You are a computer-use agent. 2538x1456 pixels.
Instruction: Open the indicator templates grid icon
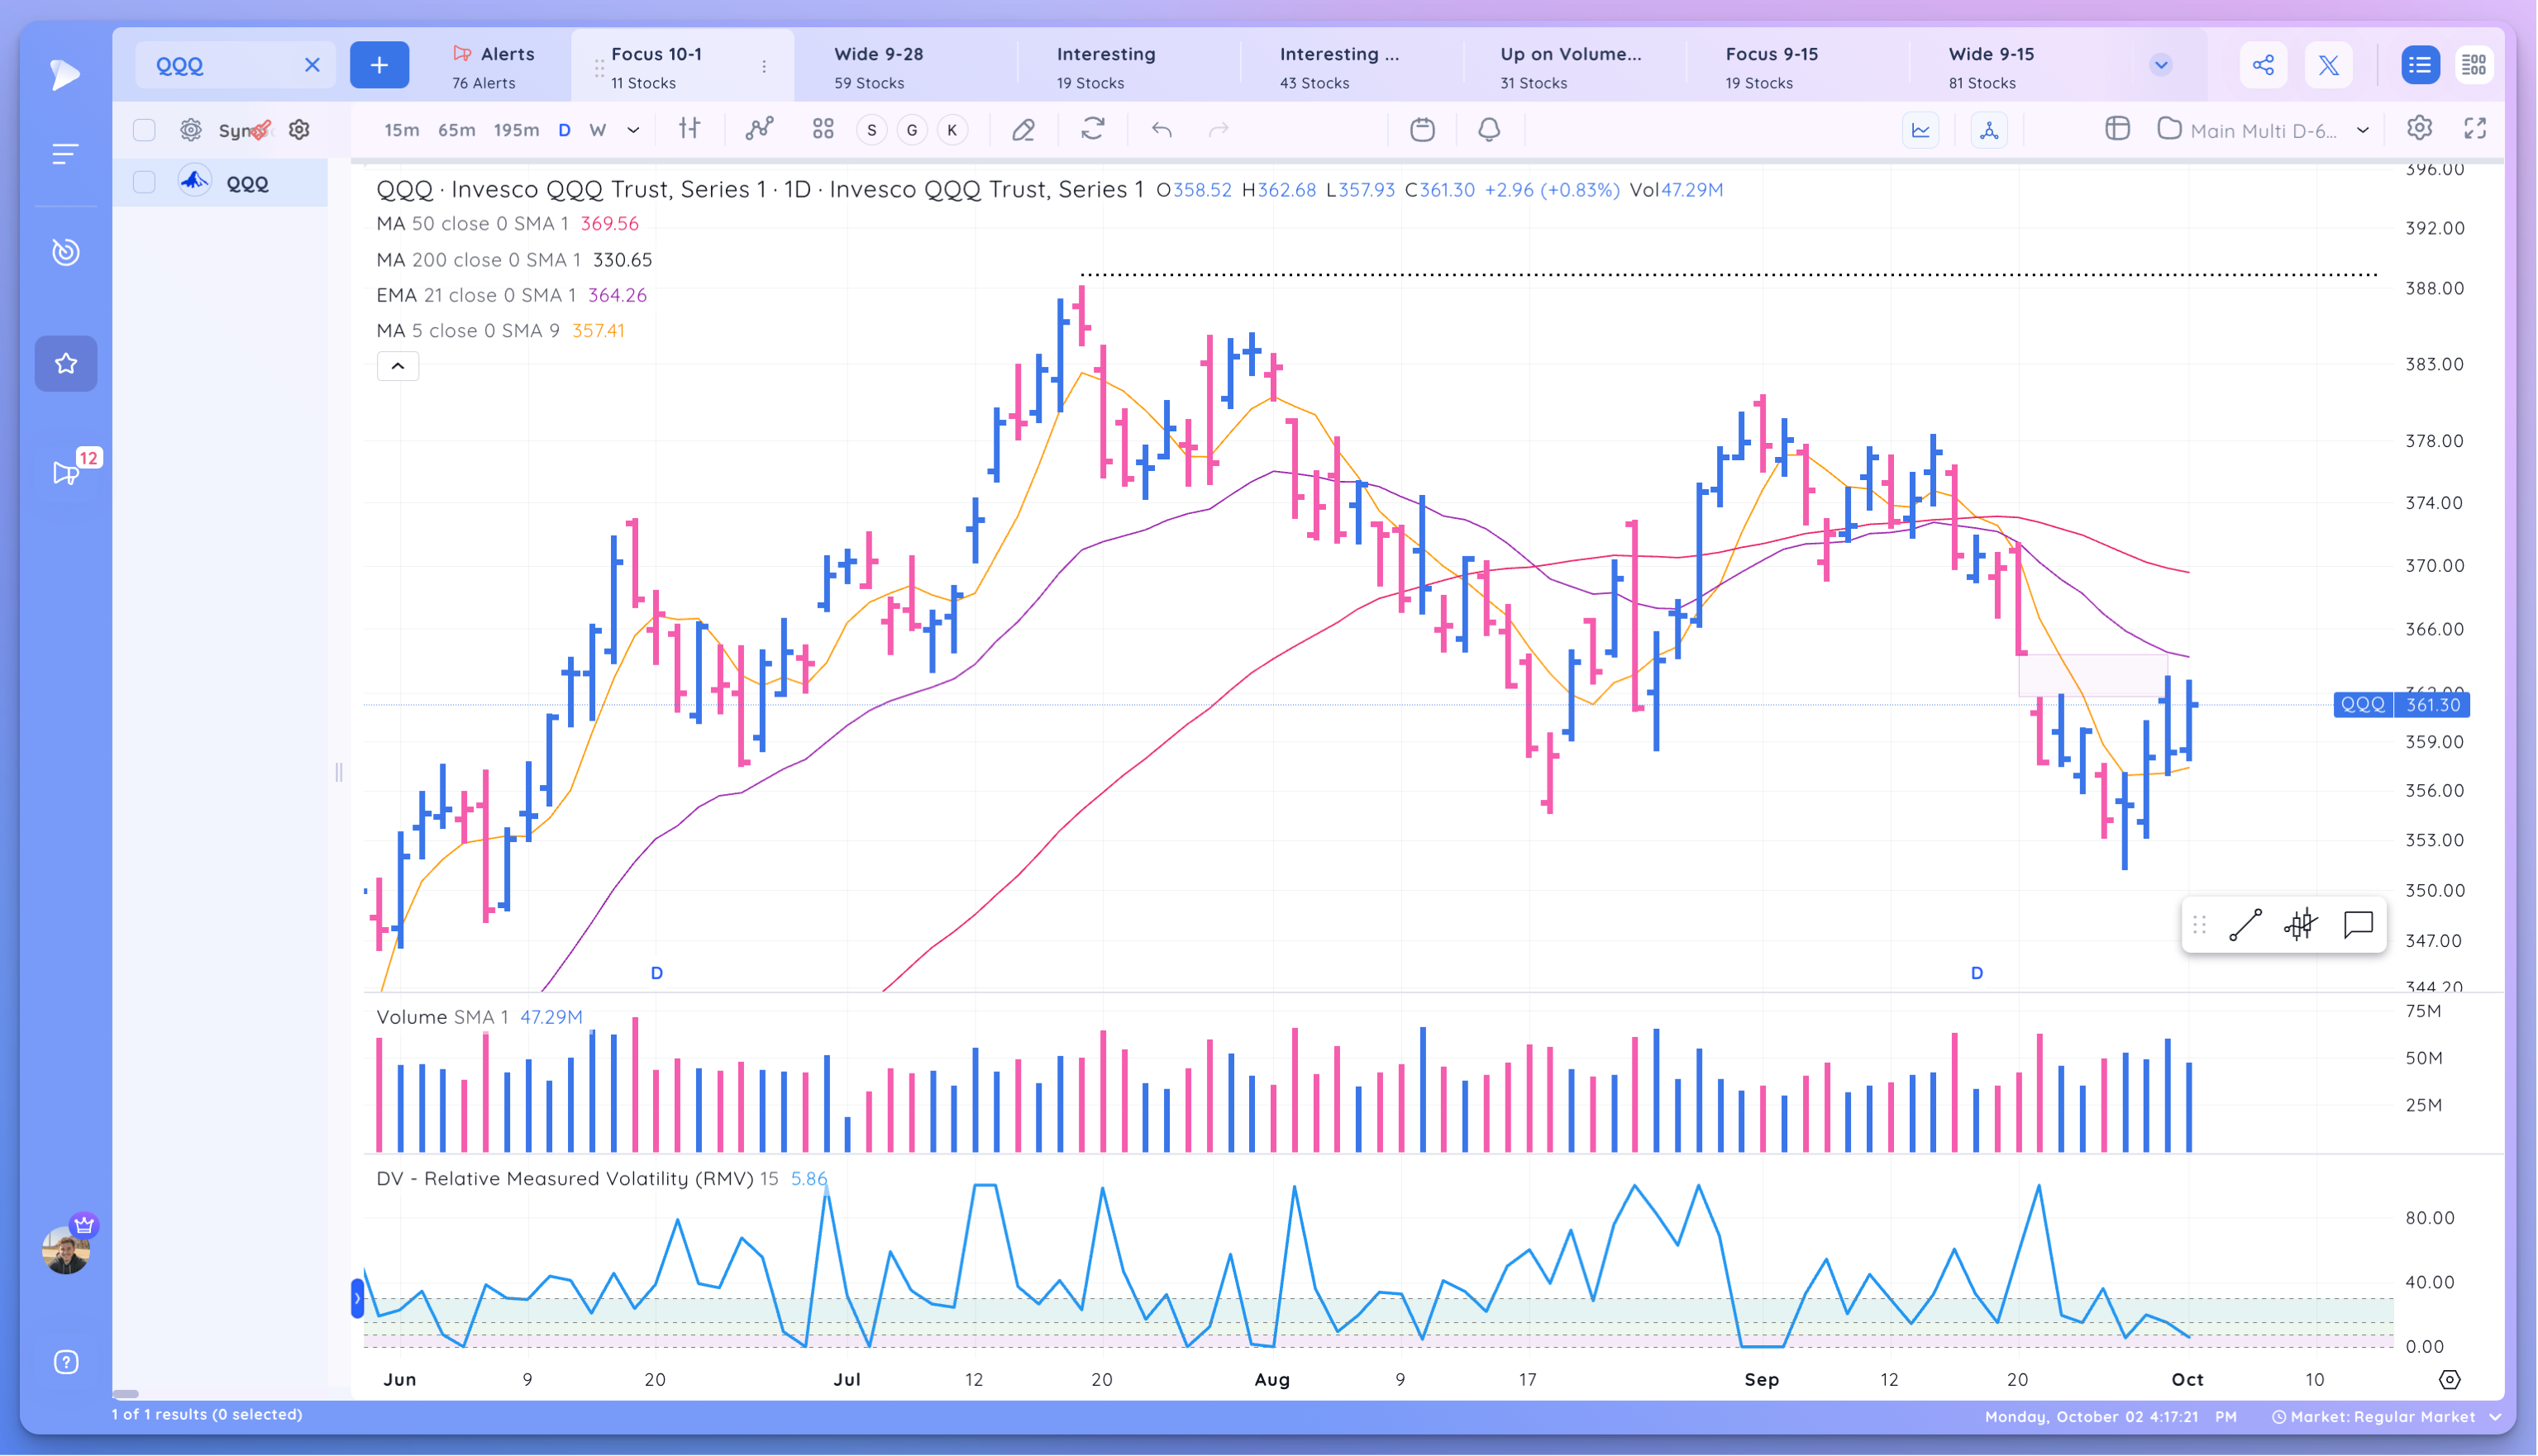point(823,129)
